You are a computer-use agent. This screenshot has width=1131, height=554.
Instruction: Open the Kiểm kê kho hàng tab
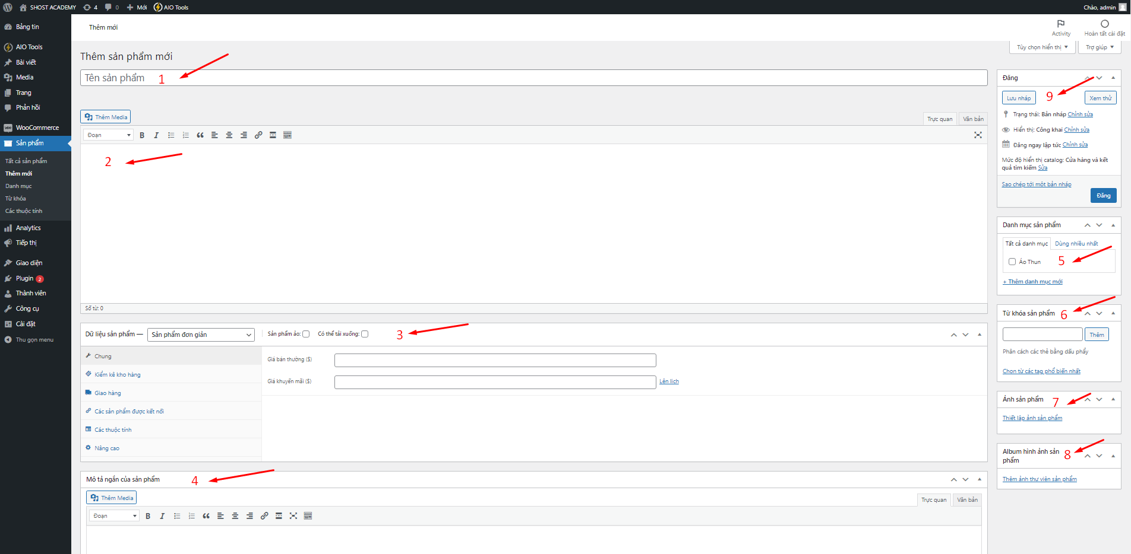(117, 374)
